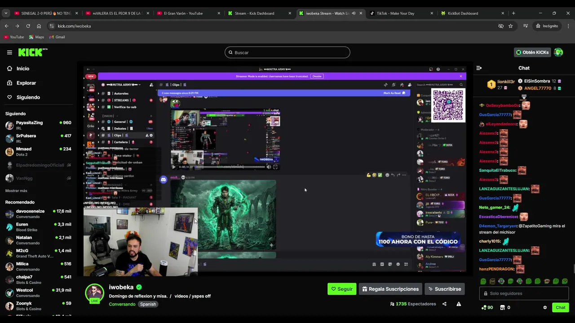Click the Conversando category link
575x323 pixels.
click(x=122, y=305)
